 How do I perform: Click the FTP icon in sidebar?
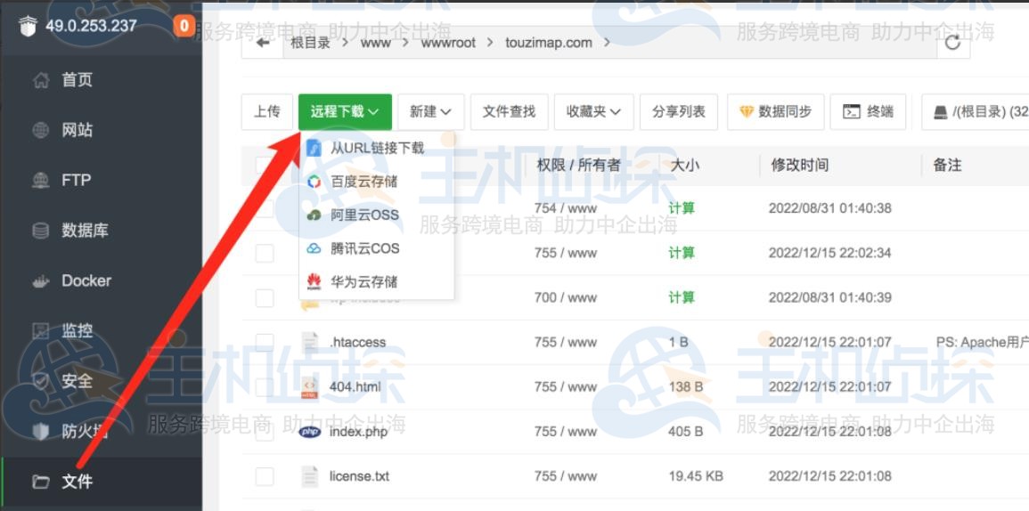pyautogui.click(x=41, y=181)
